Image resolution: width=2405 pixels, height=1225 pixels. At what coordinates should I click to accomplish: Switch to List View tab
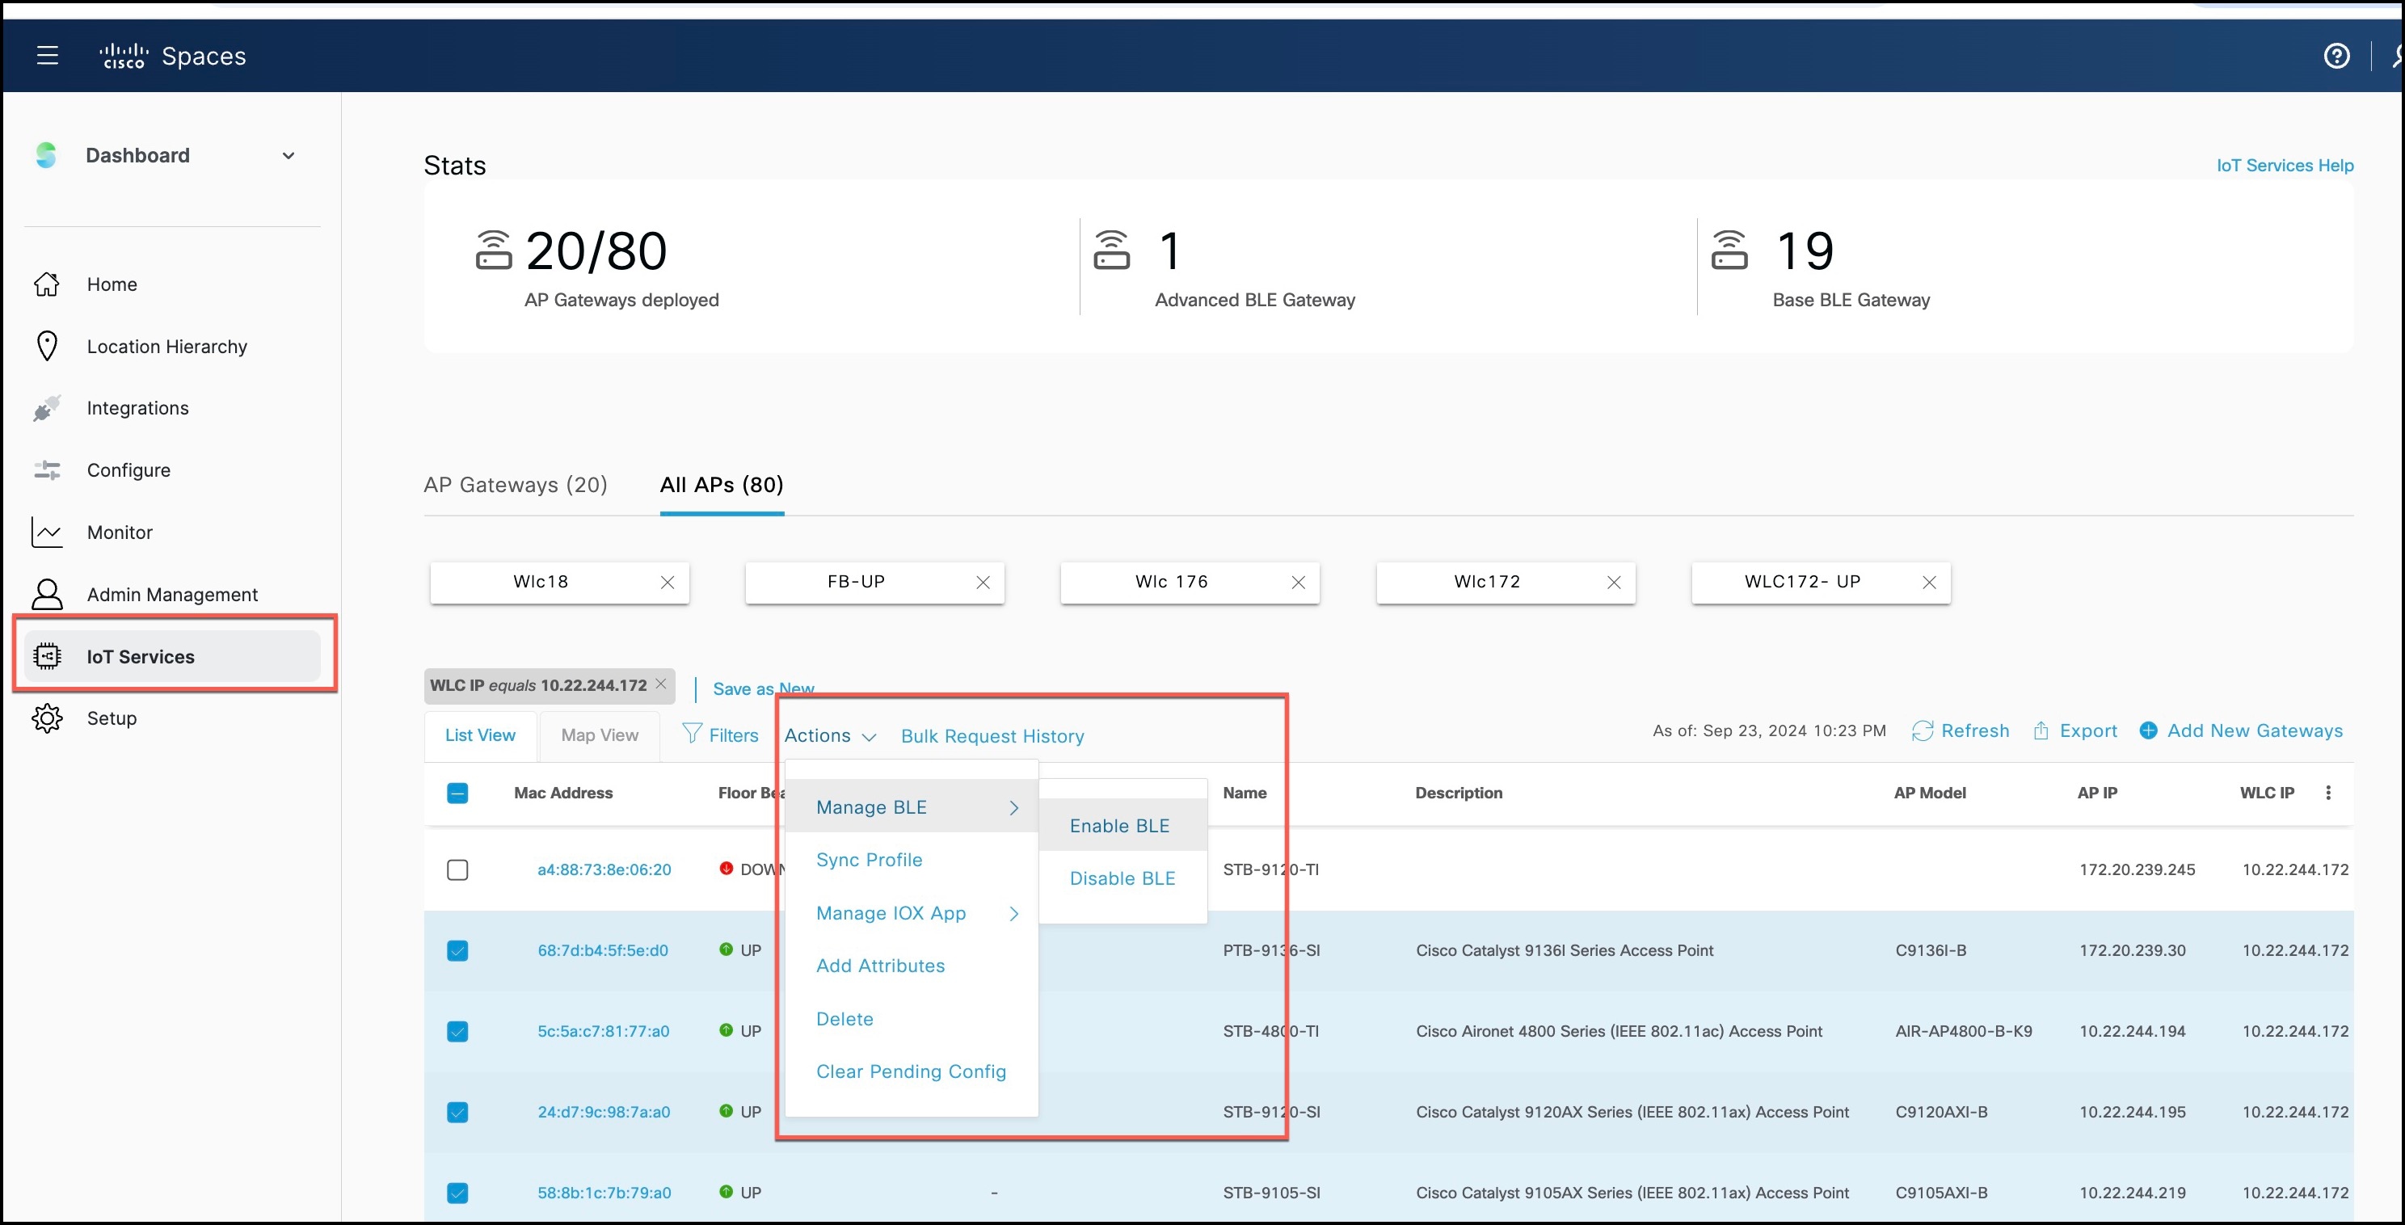[480, 736]
